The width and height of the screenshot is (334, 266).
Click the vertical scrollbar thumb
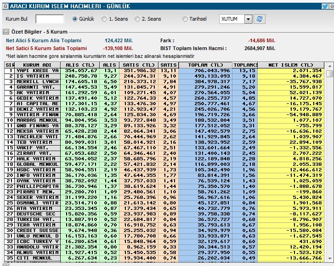[x=330, y=74]
